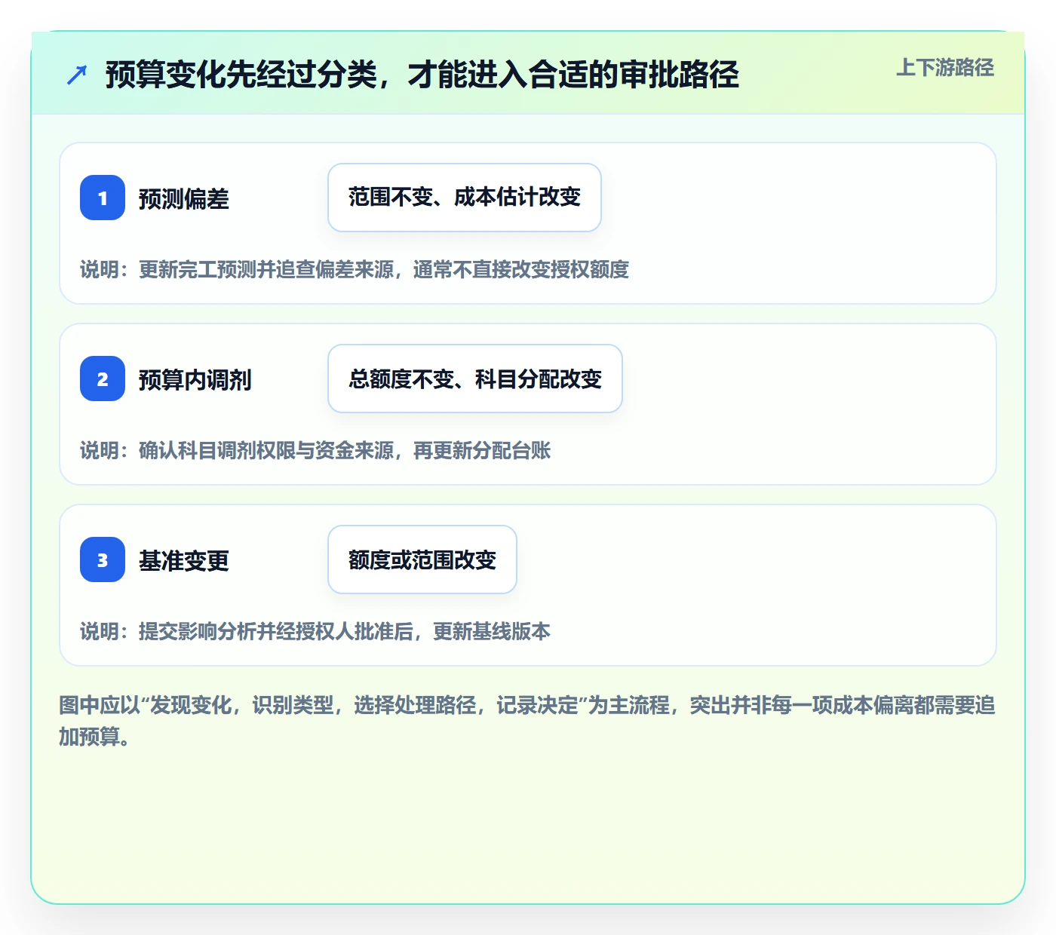Click the description starting with 更新完工预测并追查偏差来源
Screen dimensions: 1056x935
(x=355, y=269)
